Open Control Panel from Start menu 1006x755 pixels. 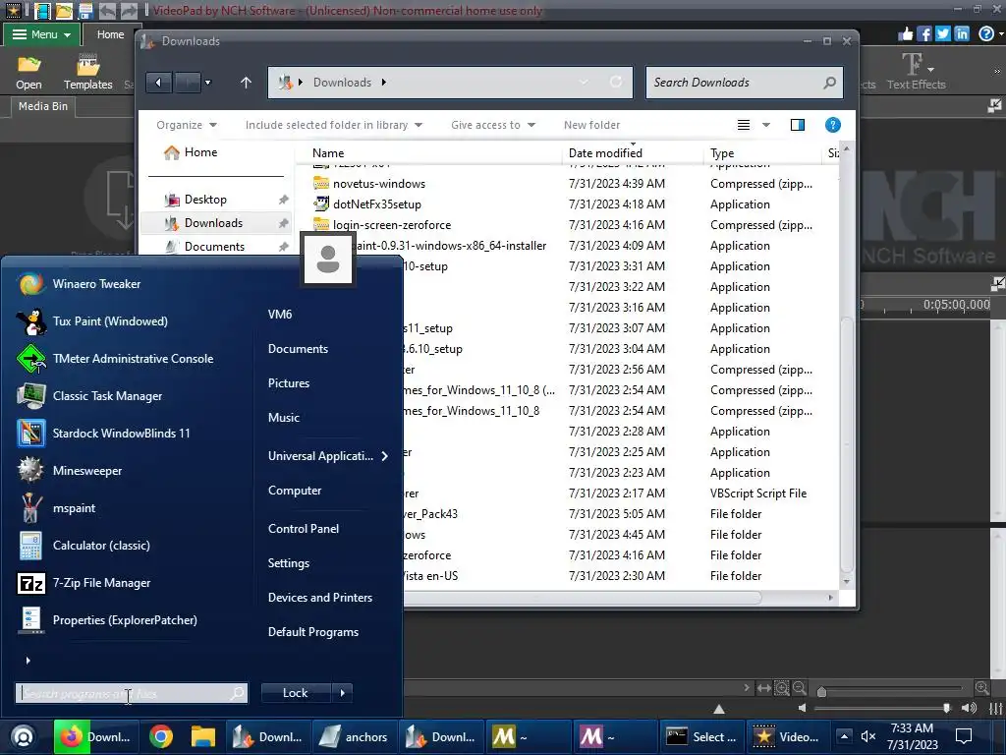click(x=304, y=529)
